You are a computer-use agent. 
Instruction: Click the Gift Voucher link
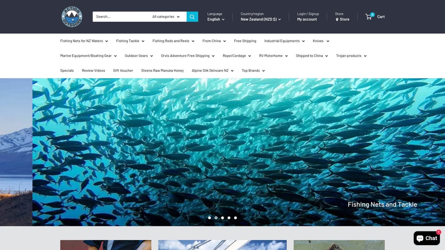[123, 70]
